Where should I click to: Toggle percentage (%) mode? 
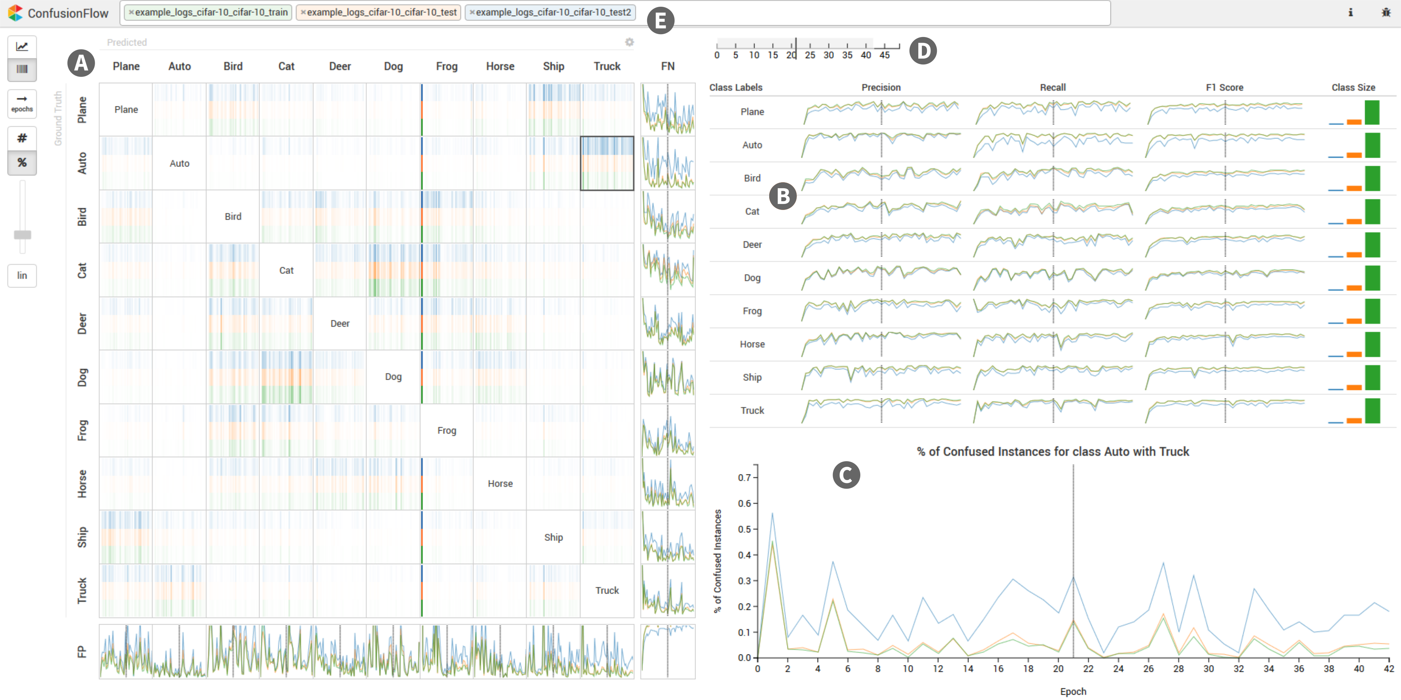(x=22, y=163)
